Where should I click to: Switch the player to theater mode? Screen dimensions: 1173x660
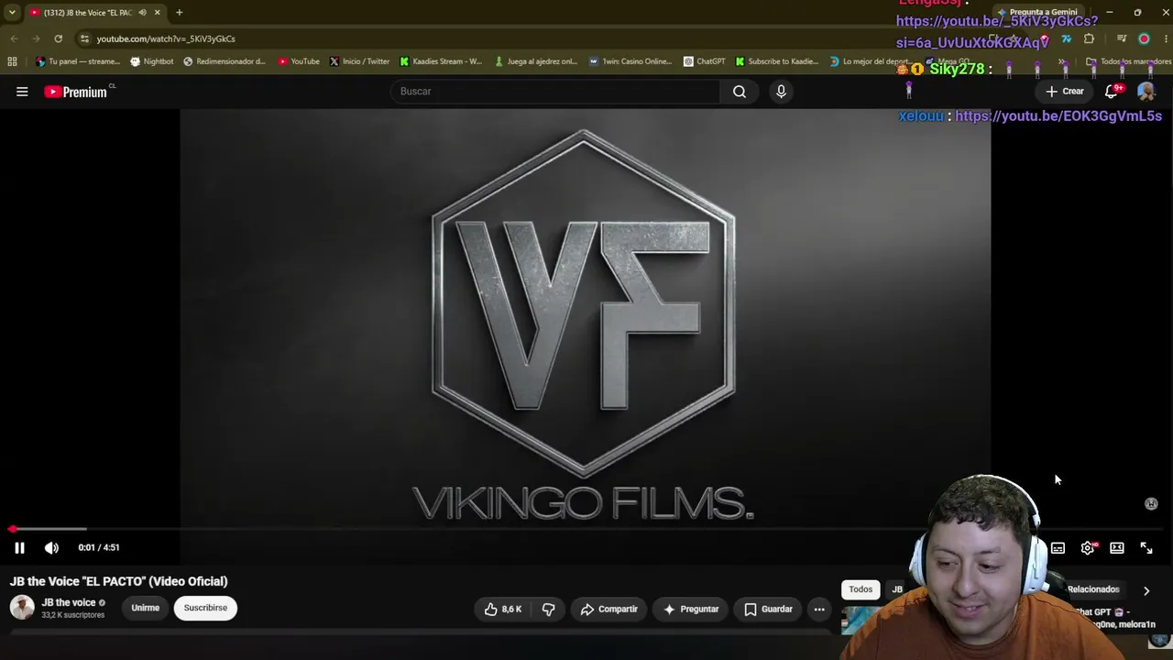[1117, 548]
